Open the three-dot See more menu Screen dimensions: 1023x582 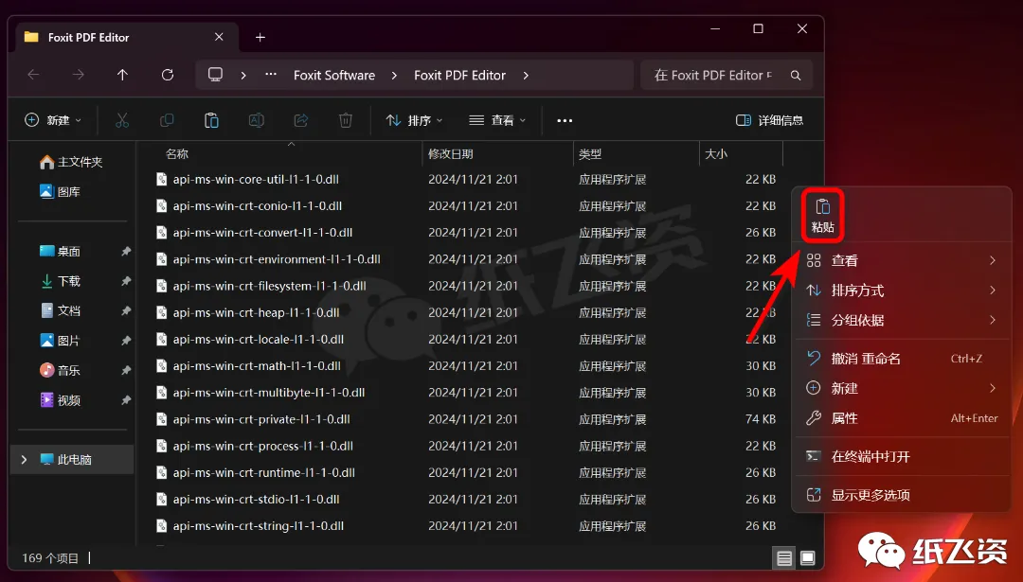point(565,120)
